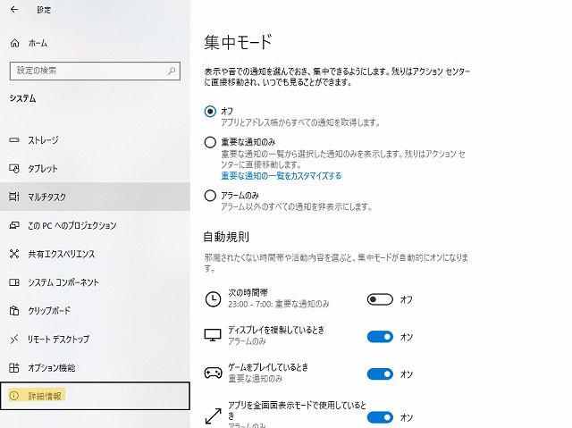Disable the ゲームをプレイしているとき toggle

point(380,373)
